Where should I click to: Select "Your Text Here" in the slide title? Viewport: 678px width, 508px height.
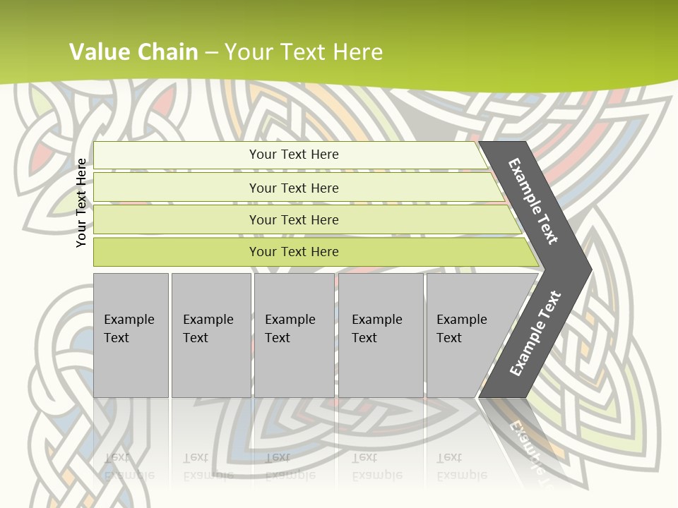(x=304, y=52)
